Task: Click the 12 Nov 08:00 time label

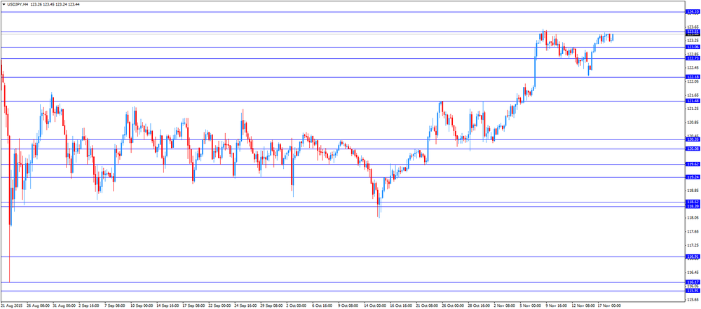Action: pyautogui.click(x=583, y=306)
